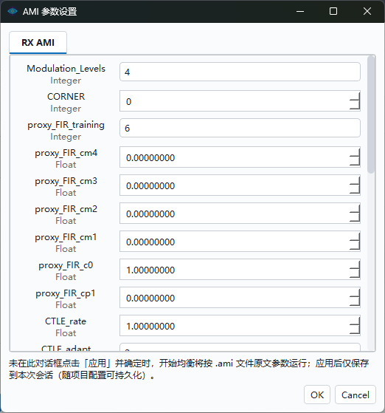Click the proxy_FIR_cm3 parameter label
This screenshot has width=385, height=413.
(x=66, y=181)
